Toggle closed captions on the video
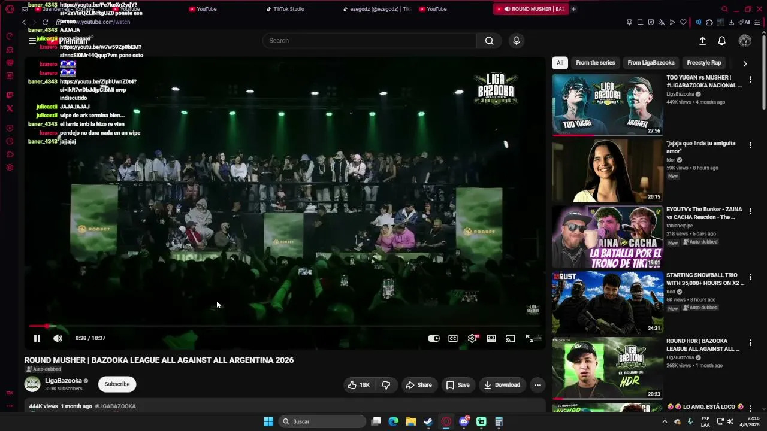This screenshot has width=767, height=431. [453, 338]
